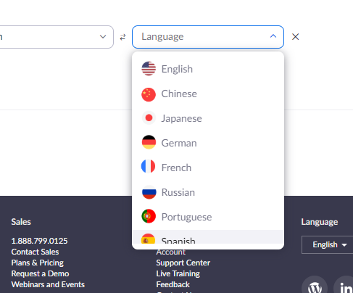Image resolution: width=353 pixels, height=293 pixels.
Task: Remove the language pair with X icon
Action: tap(295, 37)
